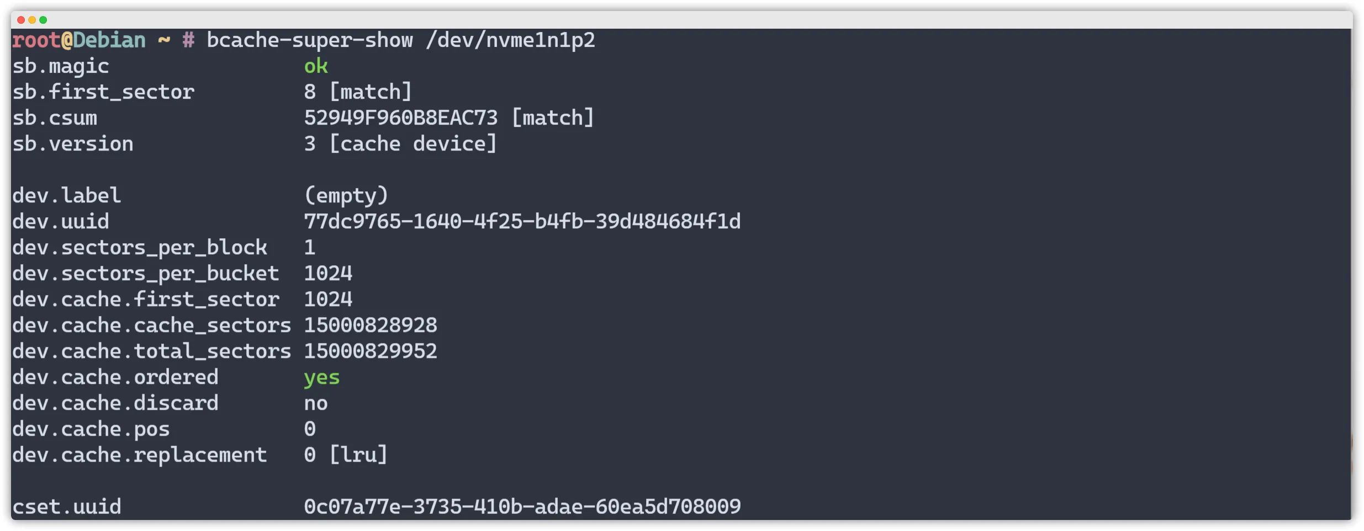Click the total_sectors number 15000829952
Image resolution: width=1364 pixels, height=531 pixels.
(x=371, y=351)
